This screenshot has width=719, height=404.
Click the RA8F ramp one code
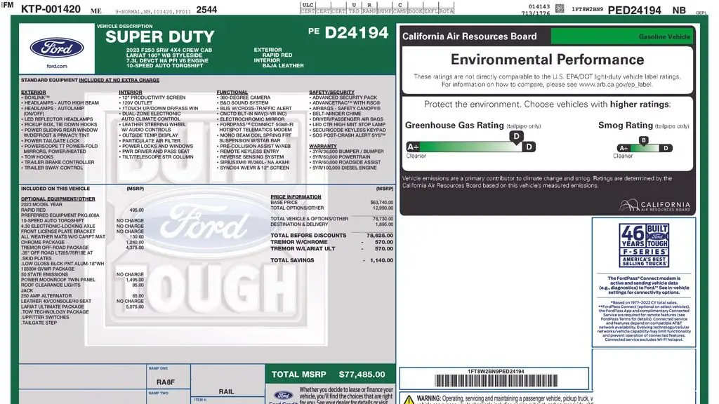(166, 382)
